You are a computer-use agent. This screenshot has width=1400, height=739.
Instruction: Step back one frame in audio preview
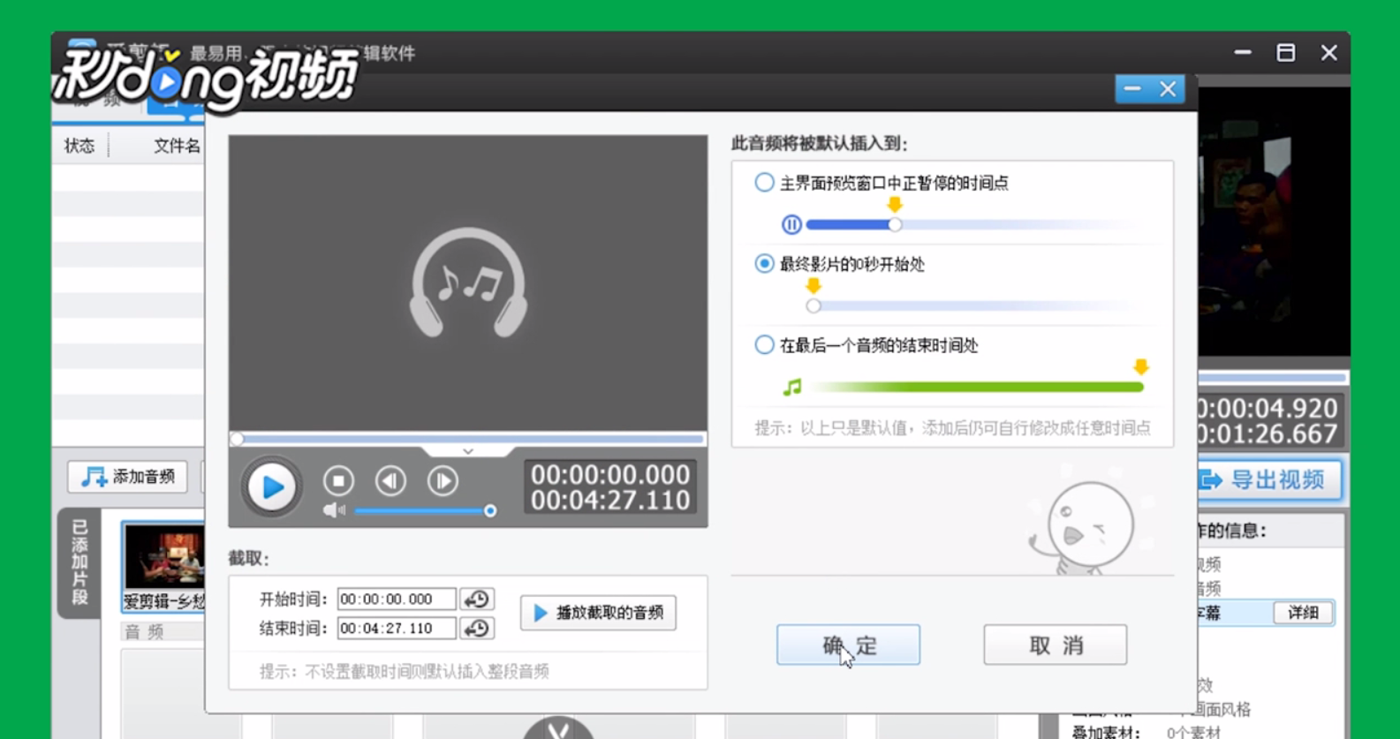click(x=390, y=481)
